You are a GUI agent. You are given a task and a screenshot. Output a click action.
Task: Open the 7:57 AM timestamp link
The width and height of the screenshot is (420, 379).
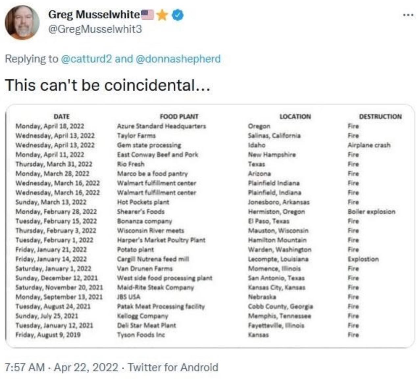25,367
